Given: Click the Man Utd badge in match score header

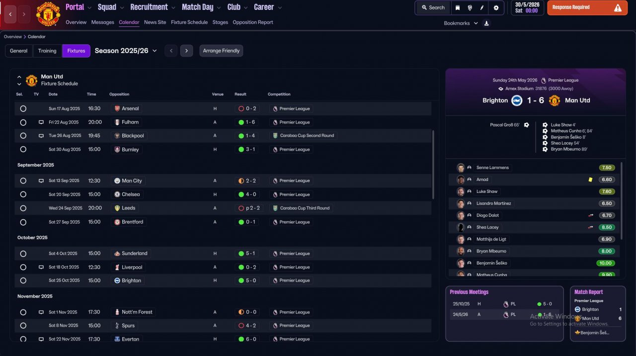Looking at the screenshot, I should coord(554,100).
